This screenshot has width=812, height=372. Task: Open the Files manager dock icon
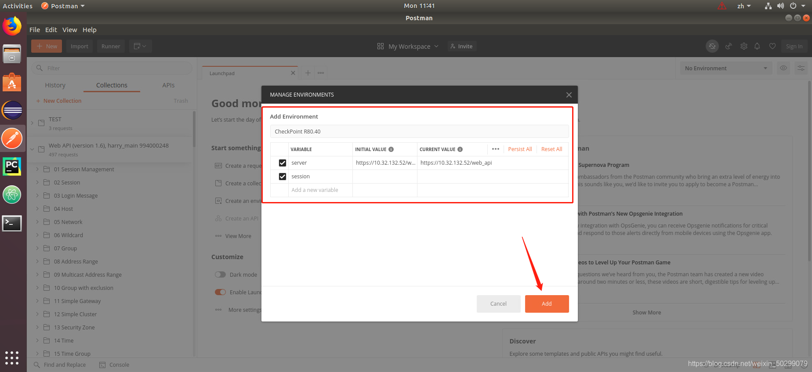(12, 54)
